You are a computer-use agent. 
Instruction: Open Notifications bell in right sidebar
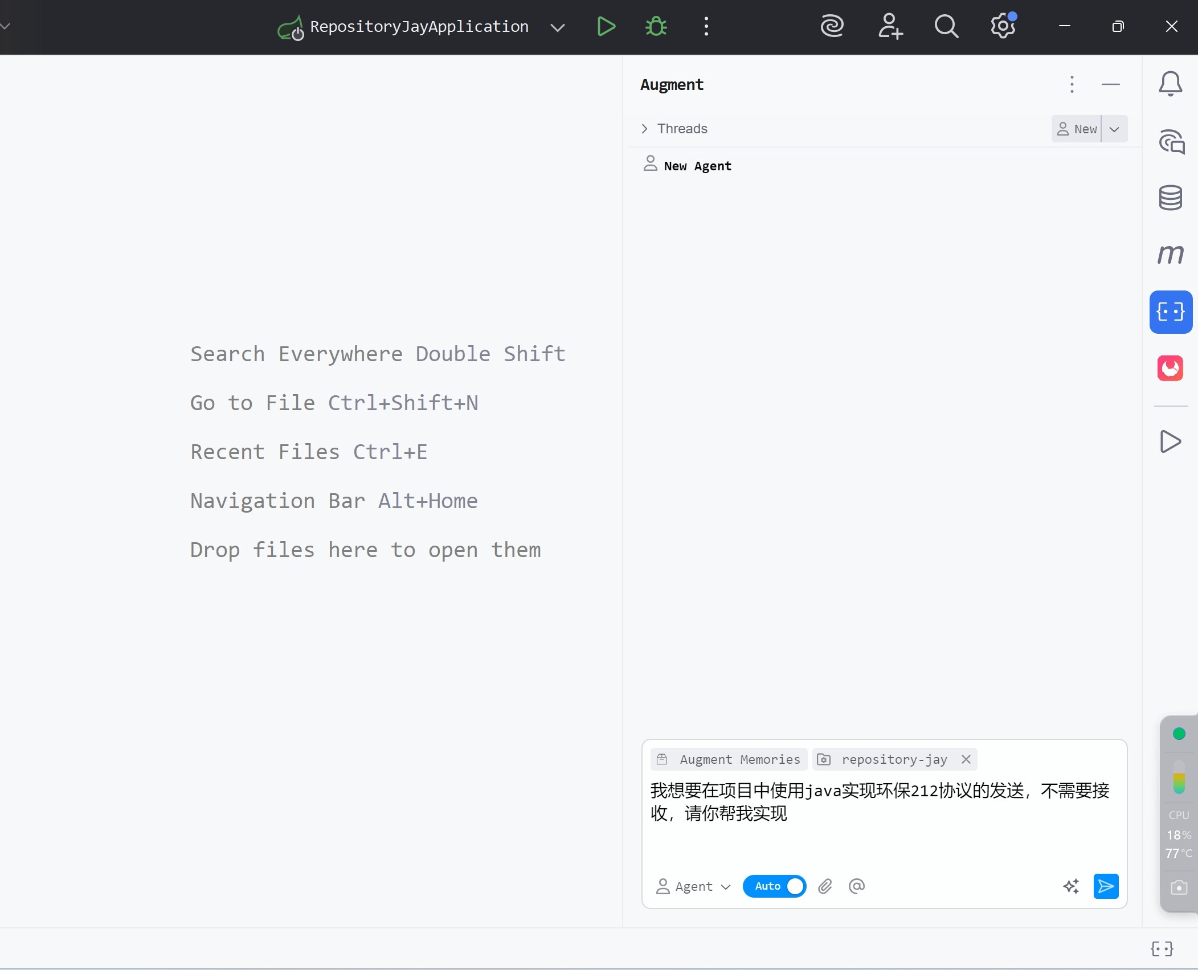click(1171, 84)
